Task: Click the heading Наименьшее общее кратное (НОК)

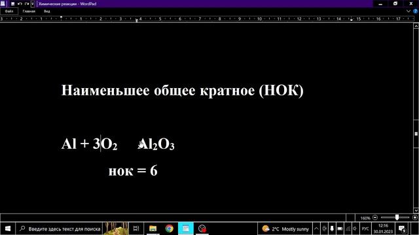Action: (x=183, y=91)
